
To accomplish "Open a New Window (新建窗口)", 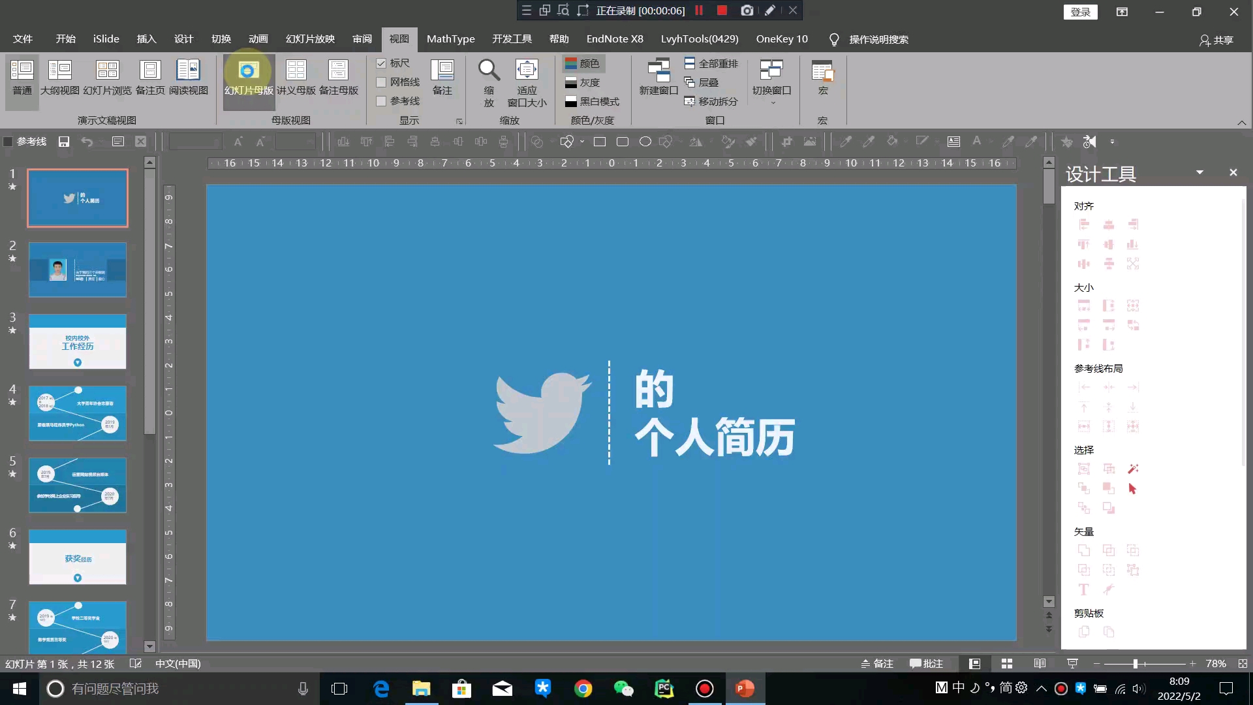I will click(658, 78).
